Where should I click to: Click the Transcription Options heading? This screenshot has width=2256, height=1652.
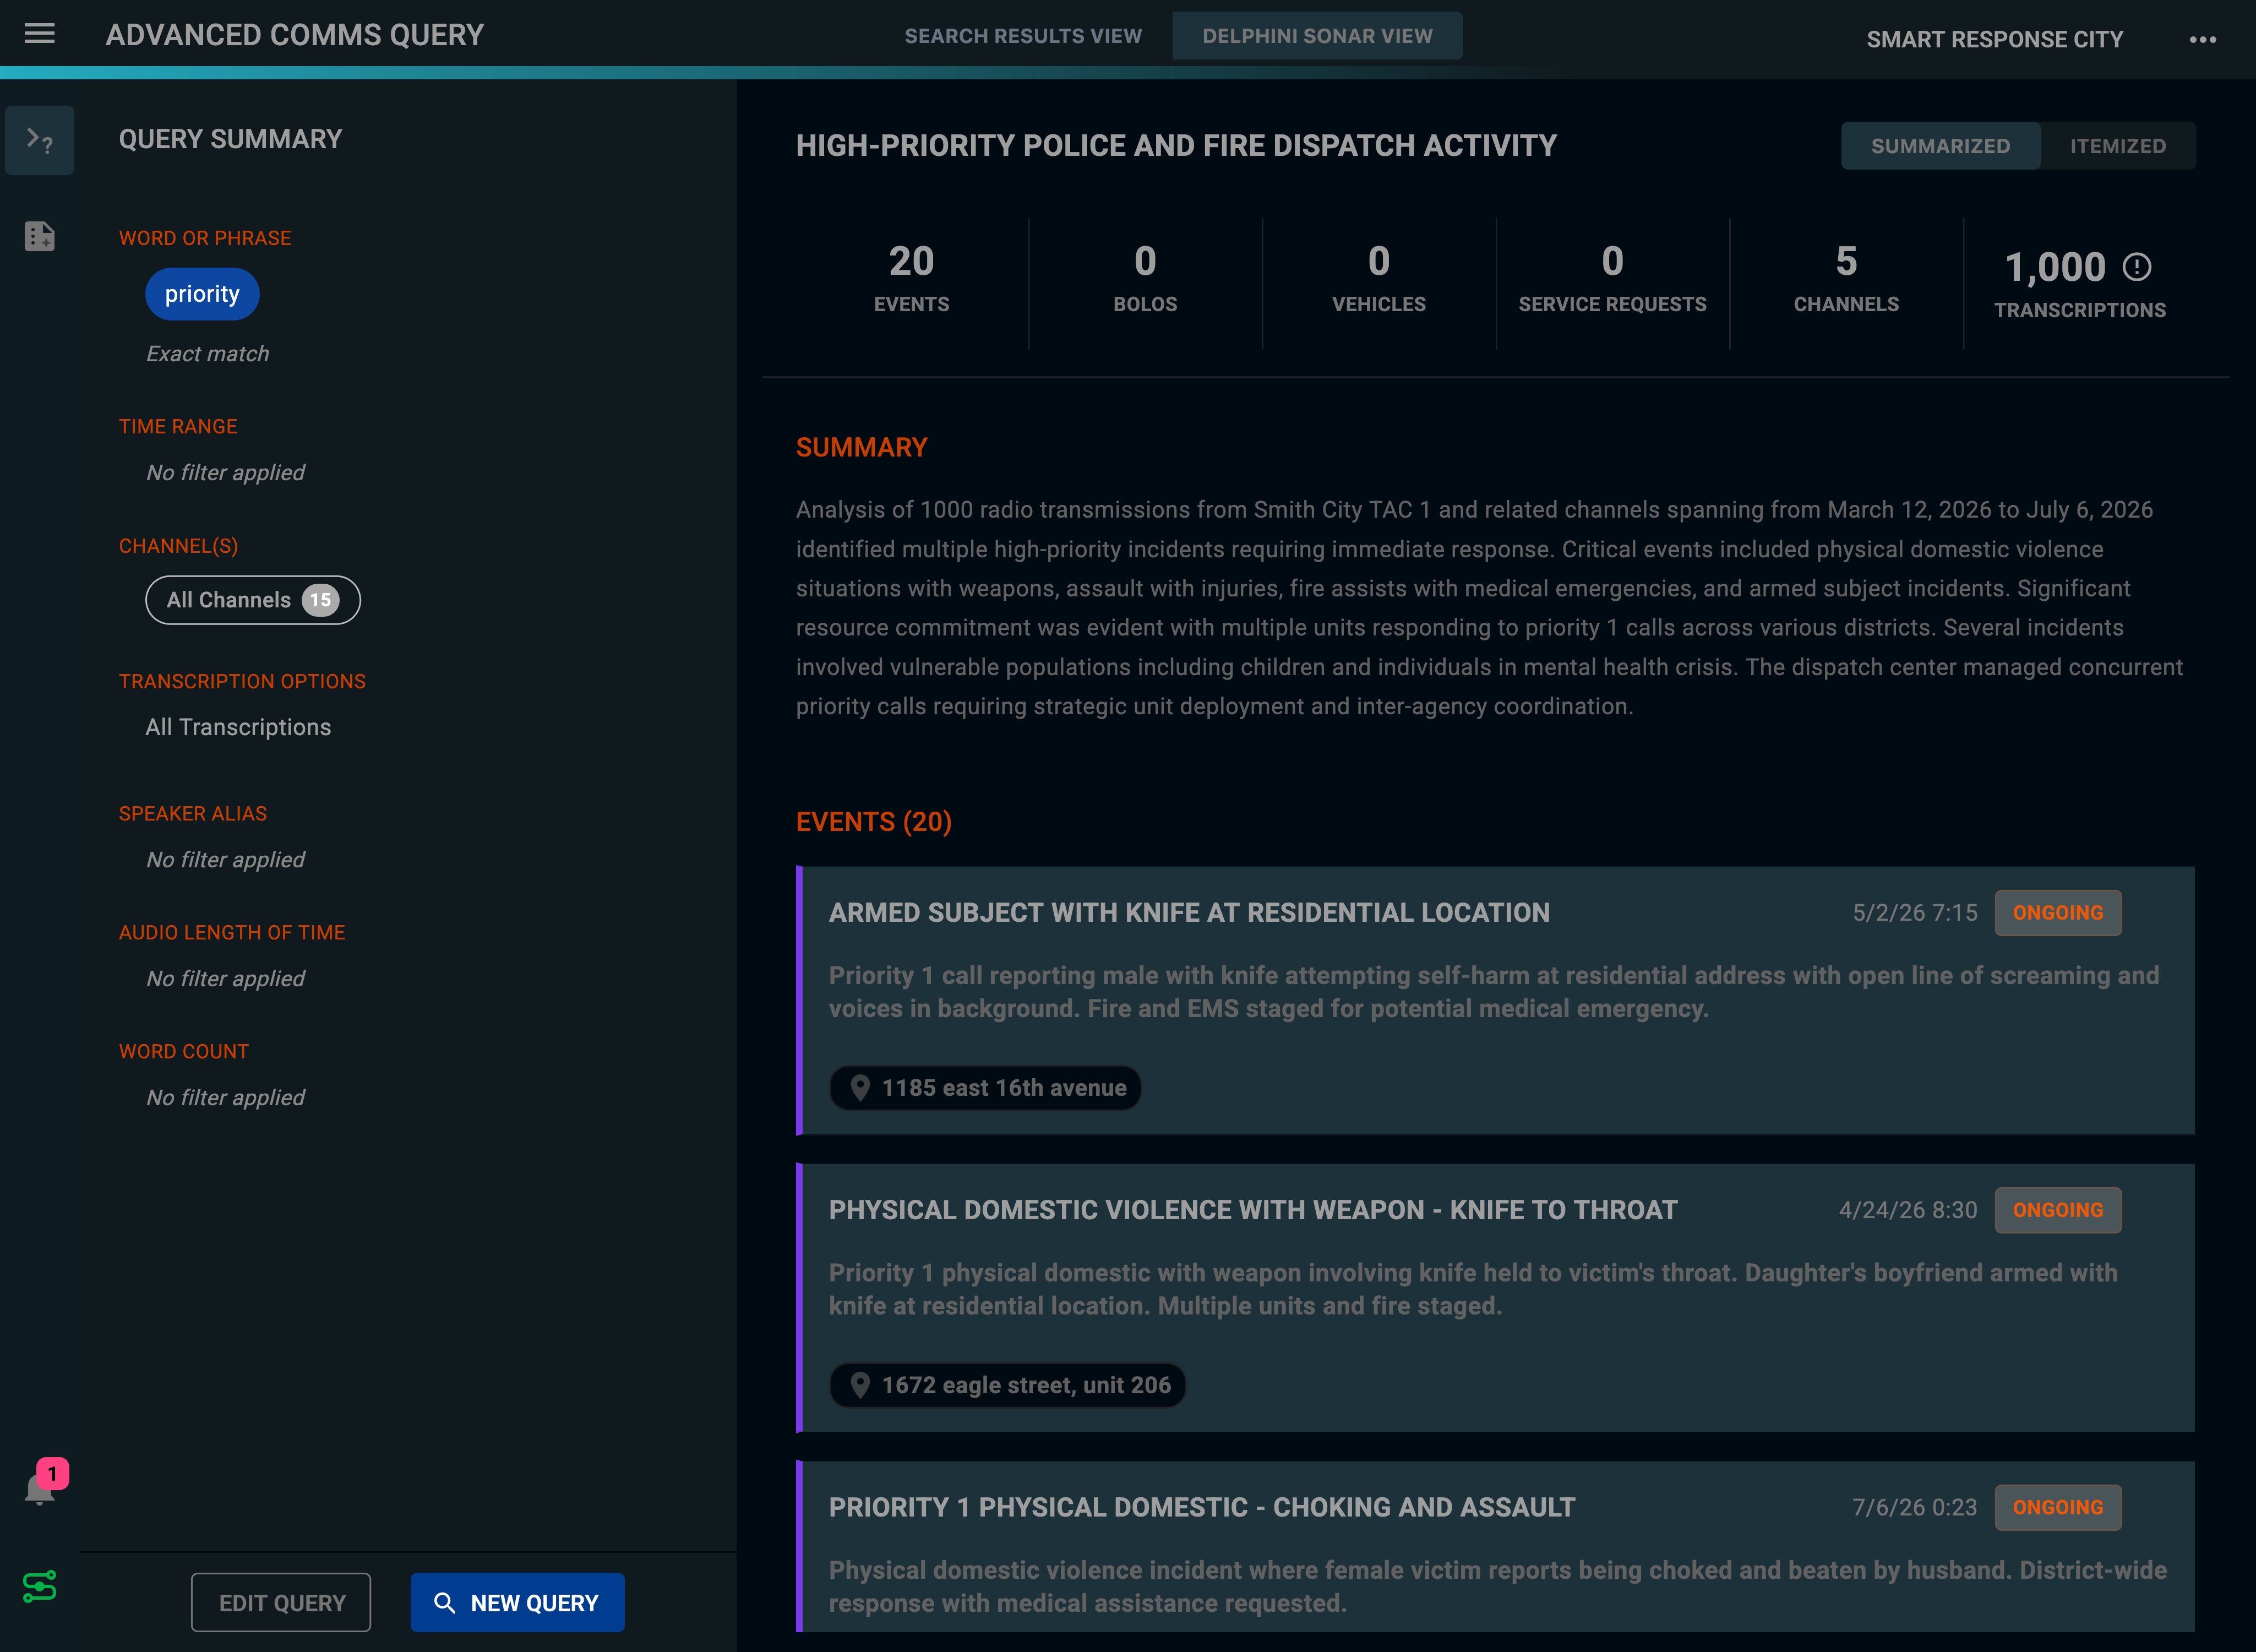[242, 681]
